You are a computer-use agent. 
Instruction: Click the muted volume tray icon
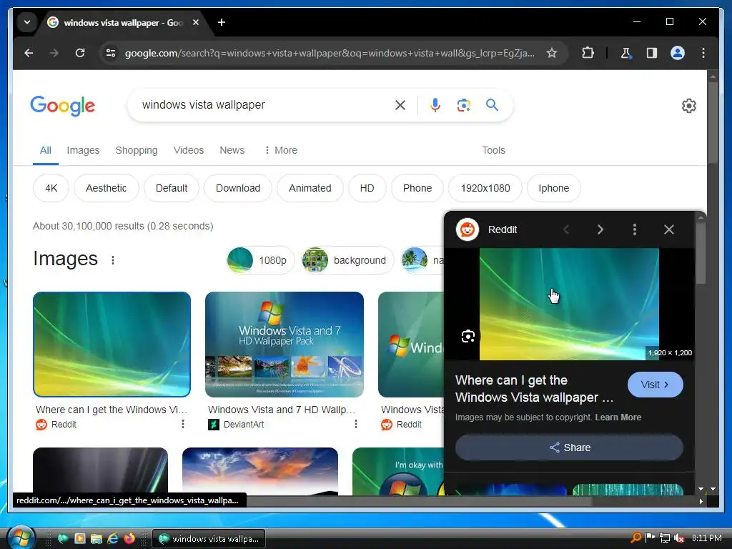680,538
